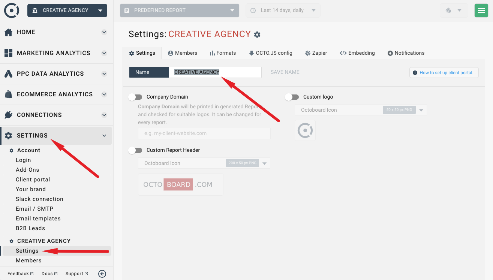Open the CREATIVE AGENCY client selector
The width and height of the screenshot is (493, 280).
[x=67, y=10]
